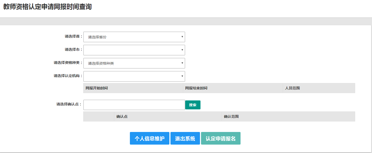
Task: Click the 退出系统 logout button
Action: [x=185, y=139]
